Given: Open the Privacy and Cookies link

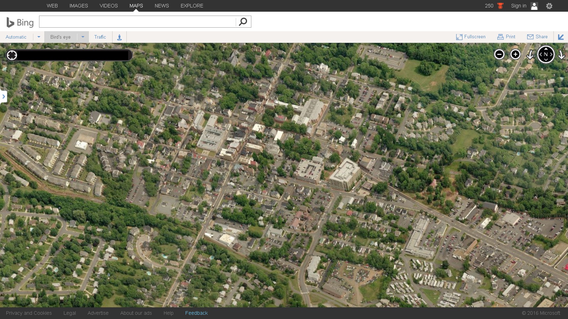Looking at the screenshot, I should pos(29,313).
